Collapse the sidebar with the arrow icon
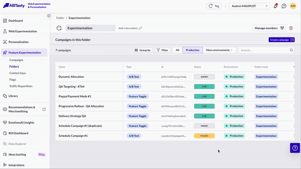 coord(49,16)
